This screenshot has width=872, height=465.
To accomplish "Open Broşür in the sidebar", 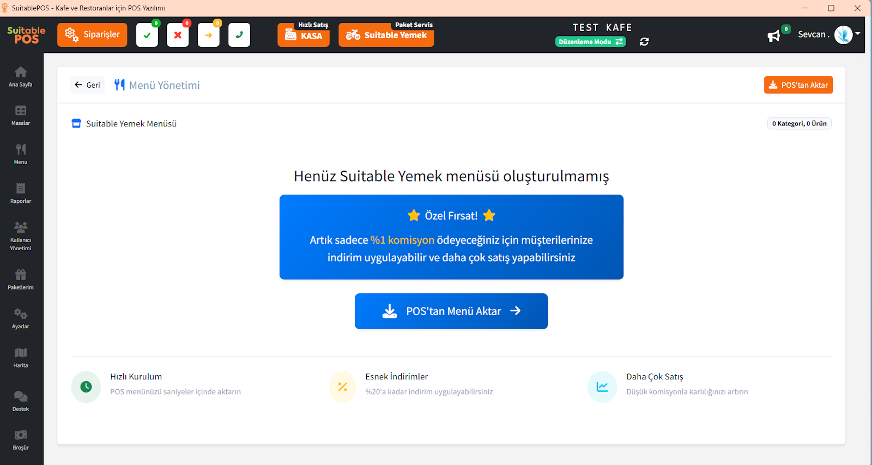I will tap(21, 440).
